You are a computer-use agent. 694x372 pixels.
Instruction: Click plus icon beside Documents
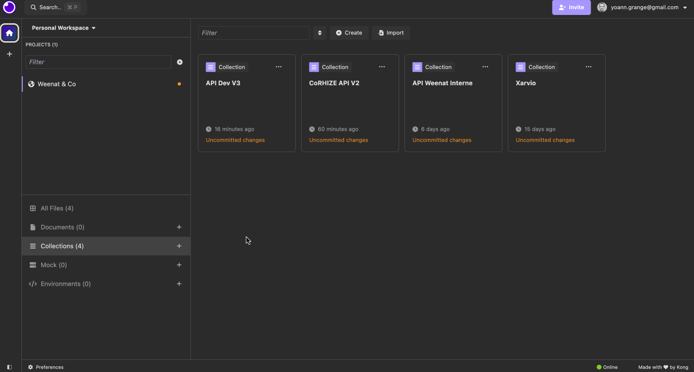pos(179,227)
